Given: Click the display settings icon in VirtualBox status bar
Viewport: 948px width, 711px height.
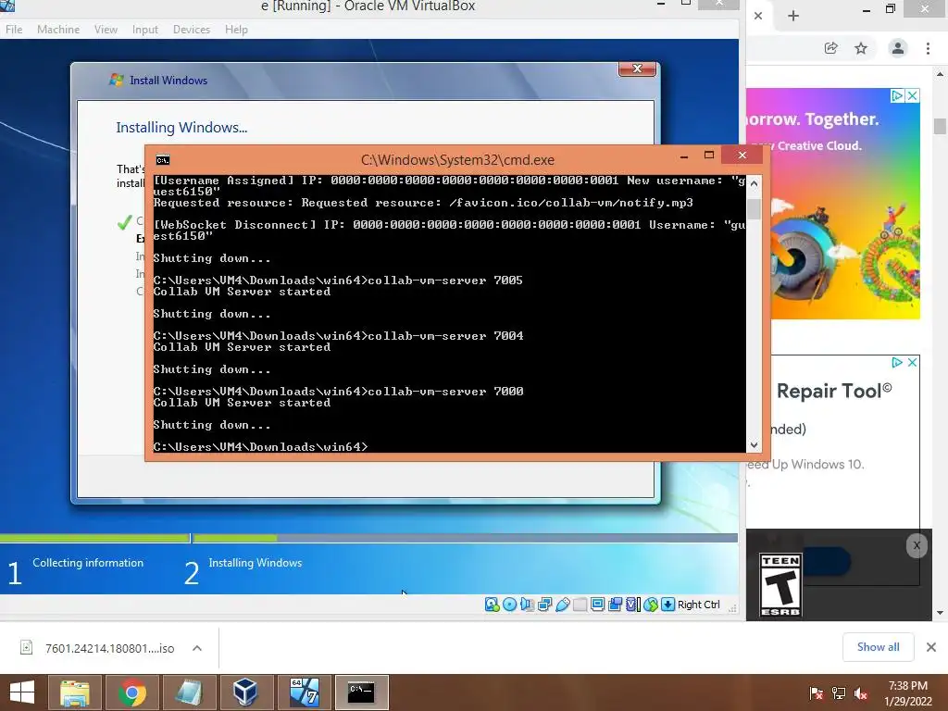Looking at the screenshot, I should [597, 605].
